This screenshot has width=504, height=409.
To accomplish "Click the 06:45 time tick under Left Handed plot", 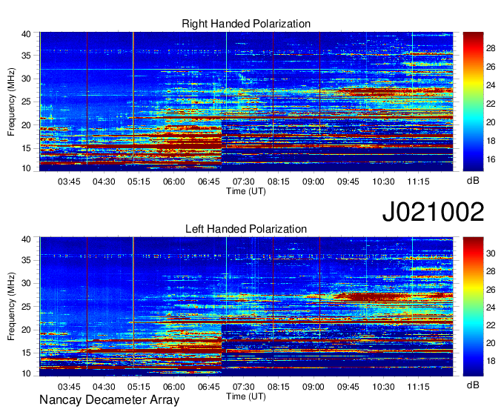I will pyautogui.click(x=208, y=387).
